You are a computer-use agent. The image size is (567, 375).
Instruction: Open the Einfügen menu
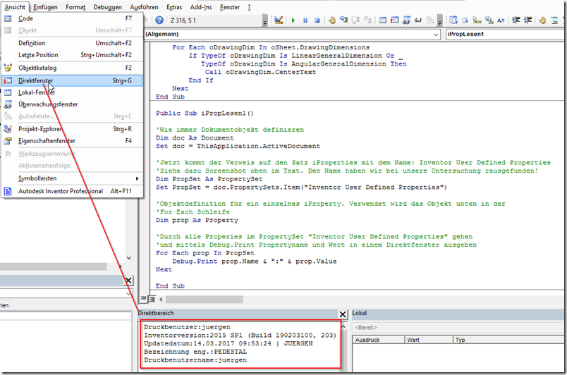45,7
